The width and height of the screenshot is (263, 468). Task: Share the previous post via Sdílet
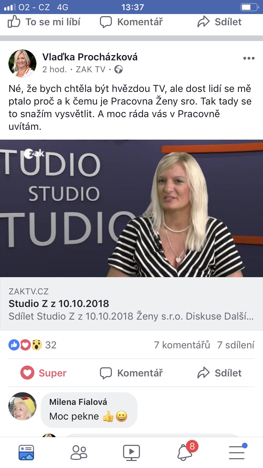tap(220, 22)
